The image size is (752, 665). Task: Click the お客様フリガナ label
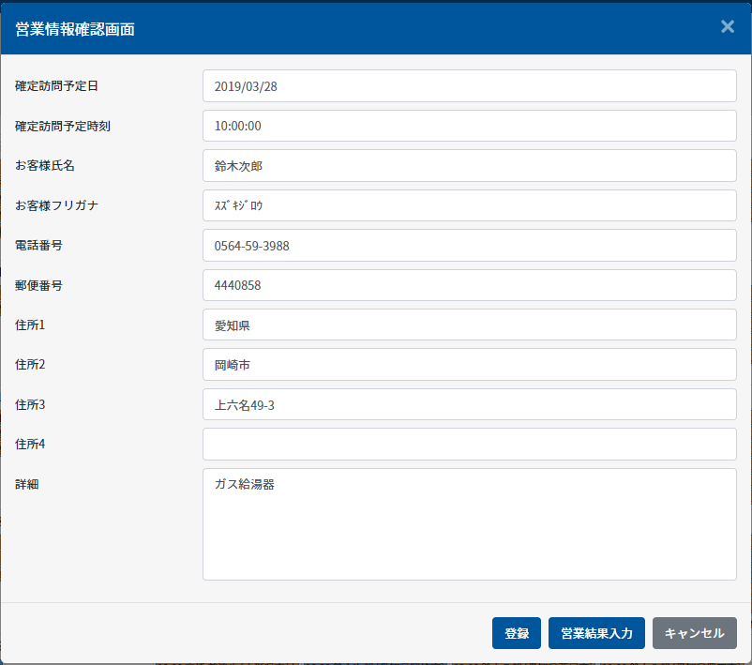point(56,205)
